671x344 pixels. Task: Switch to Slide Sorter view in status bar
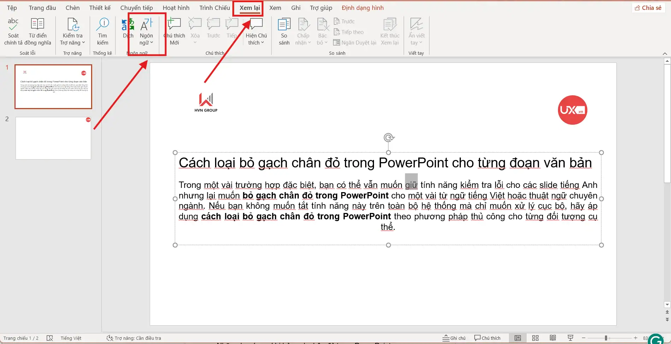click(535, 338)
